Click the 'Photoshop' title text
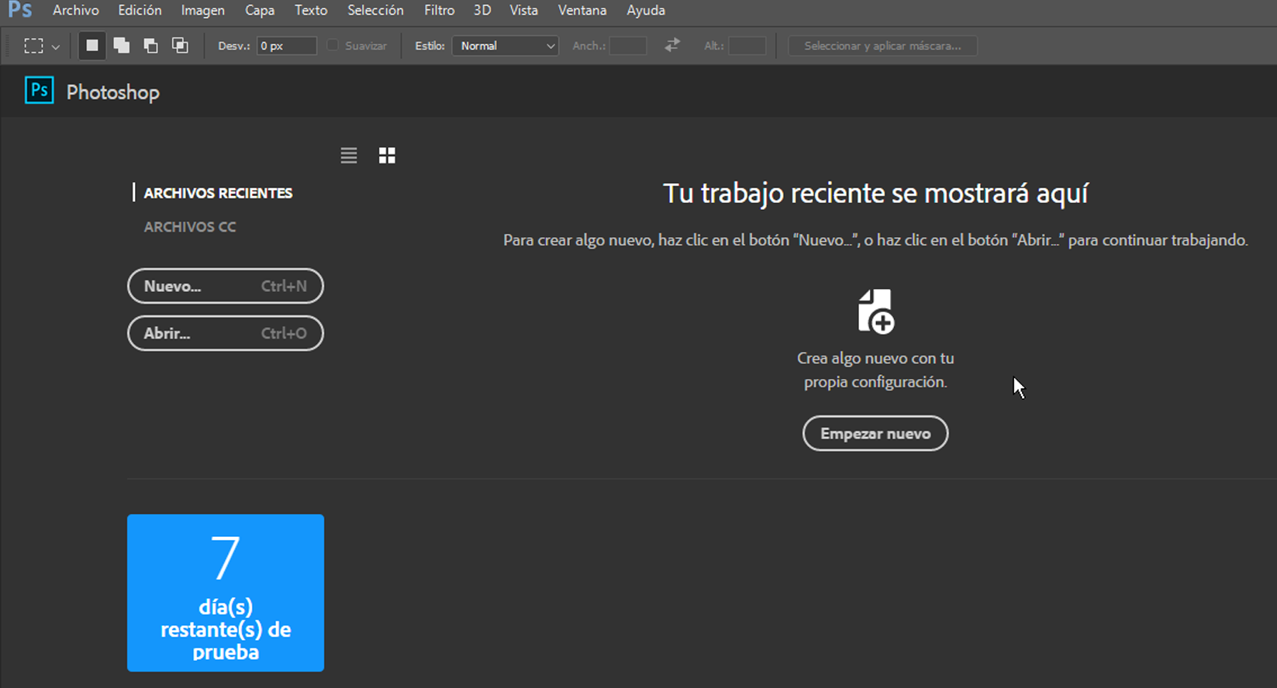Viewport: 1277px width, 688px height. [113, 92]
